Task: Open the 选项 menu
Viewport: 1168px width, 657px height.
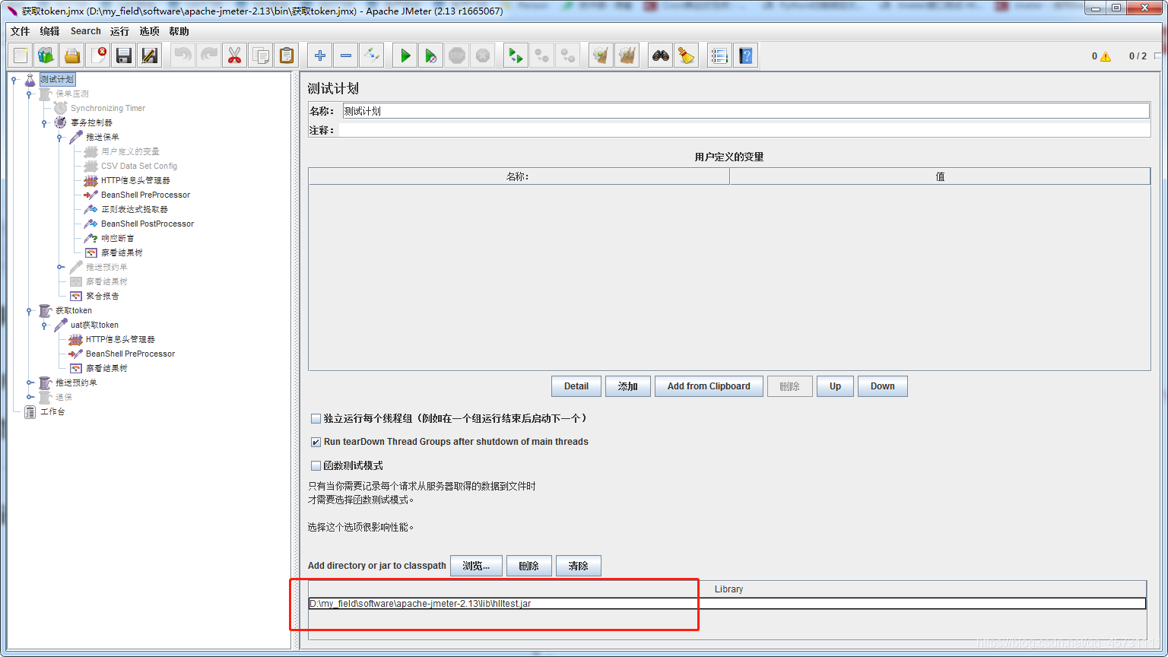Action: [x=149, y=31]
